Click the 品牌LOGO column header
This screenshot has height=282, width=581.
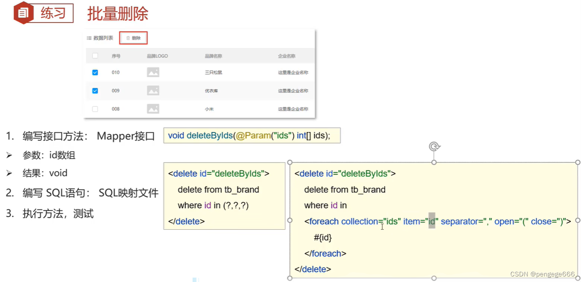[157, 56]
